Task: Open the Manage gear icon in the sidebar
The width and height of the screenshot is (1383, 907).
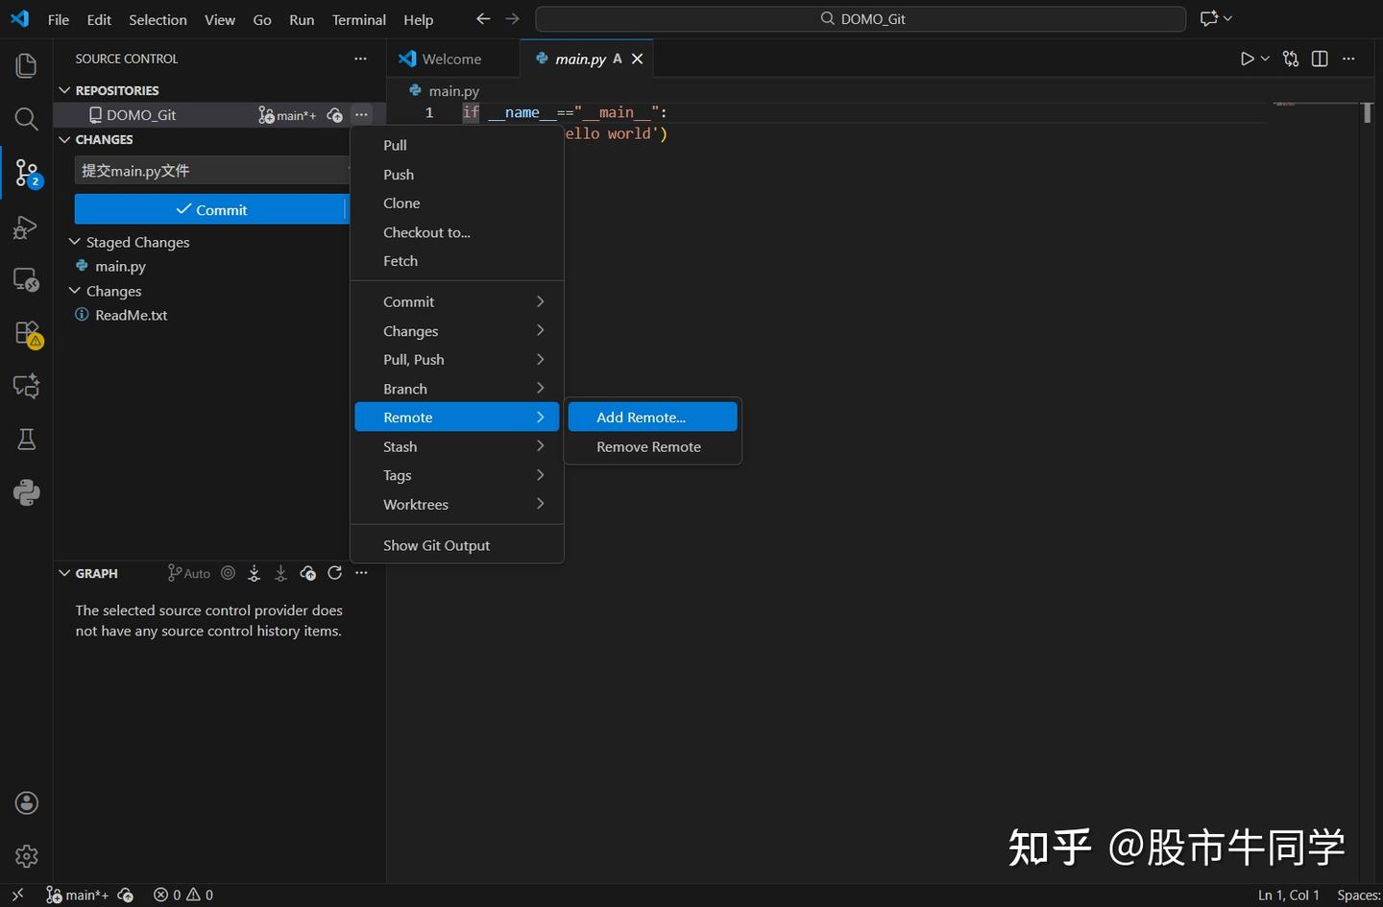Action: tap(26, 855)
